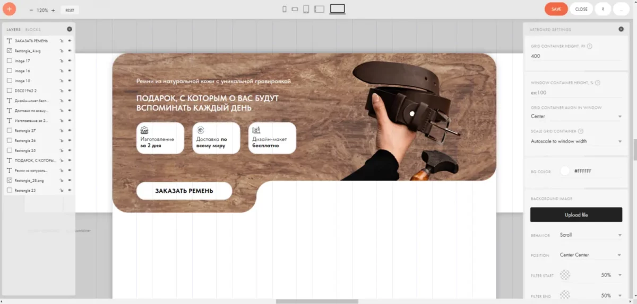
Task: Lock the image 15 layer
Action: [x=62, y=81]
